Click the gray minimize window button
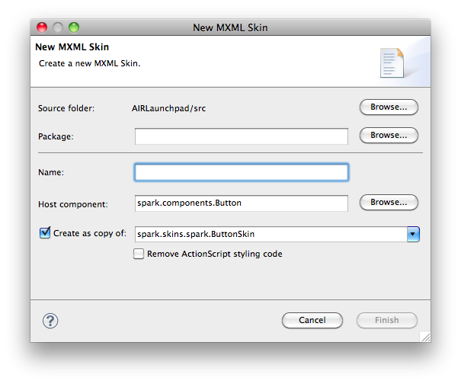Viewport: 461px width, 384px height. pos(58,27)
